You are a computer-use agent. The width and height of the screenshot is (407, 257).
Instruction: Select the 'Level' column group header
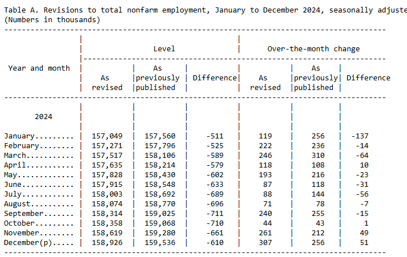(x=164, y=49)
